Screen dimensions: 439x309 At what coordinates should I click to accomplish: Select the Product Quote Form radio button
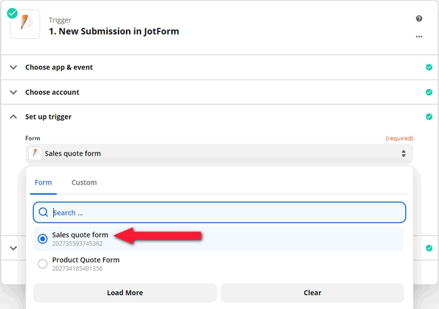(43, 264)
